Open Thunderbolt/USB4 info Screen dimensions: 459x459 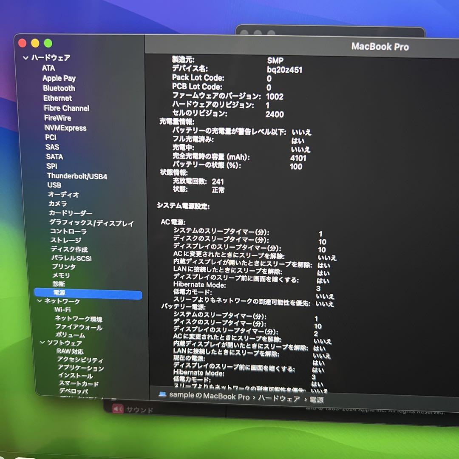click(77, 176)
